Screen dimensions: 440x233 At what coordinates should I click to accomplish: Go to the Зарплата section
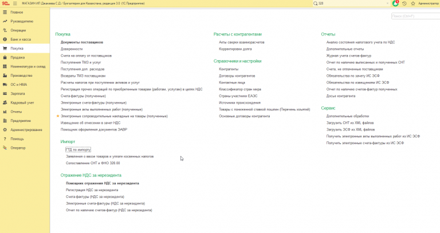coord(18,93)
